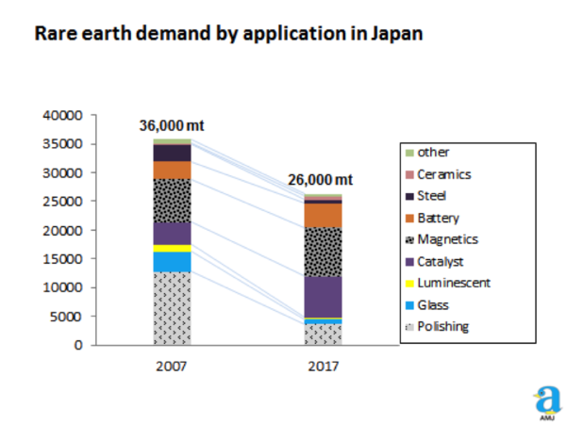Click the yellow Luminescent legend swatch
Viewport: 566px width, 424px height.
pyautogui.click(x=408, y=283)
